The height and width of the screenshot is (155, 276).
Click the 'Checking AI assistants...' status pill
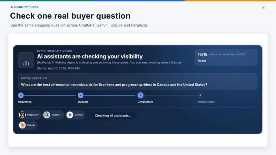(x=113, y=116)
